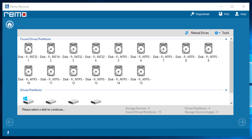Select Disk F: NTFS - 14 drive icon
This screenshot has width=252, height=139.
(118, 71)
